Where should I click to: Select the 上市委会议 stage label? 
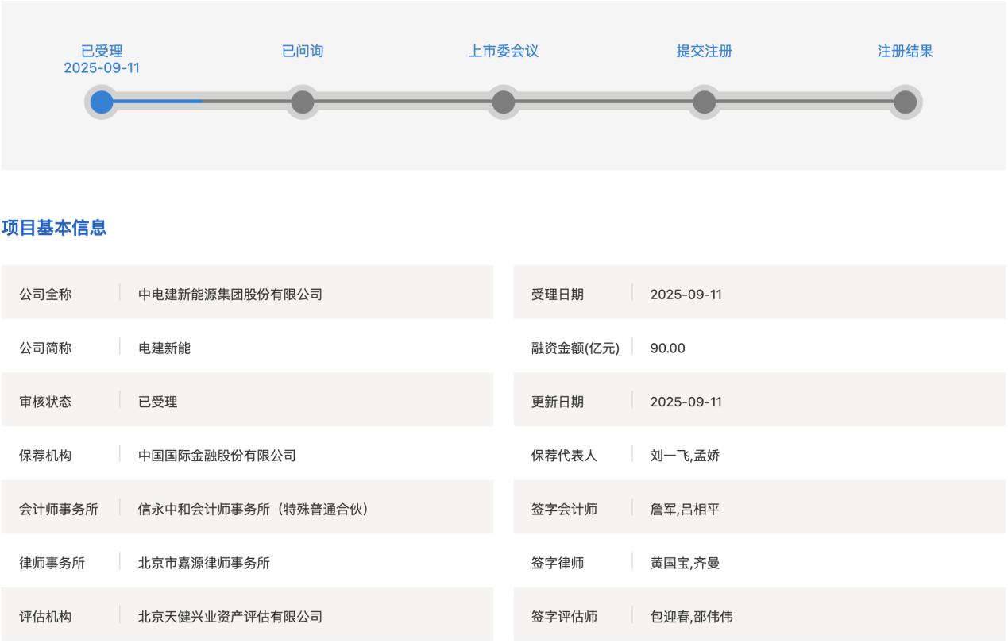point(504,52)
